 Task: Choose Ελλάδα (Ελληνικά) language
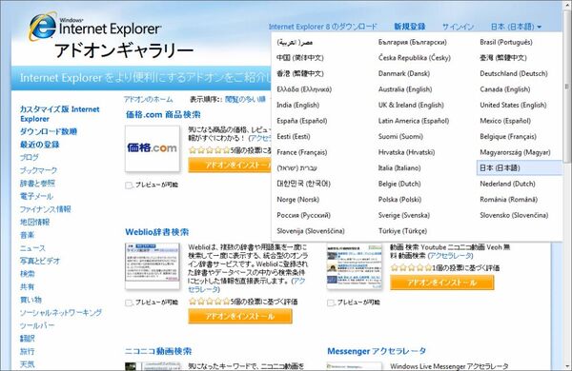tap(304, 89)
